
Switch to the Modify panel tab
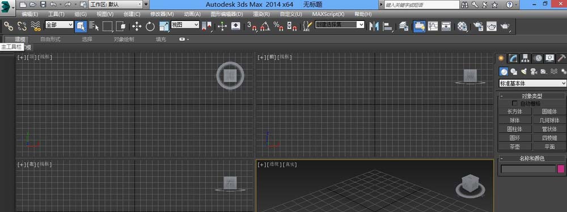tap(513, 58)
